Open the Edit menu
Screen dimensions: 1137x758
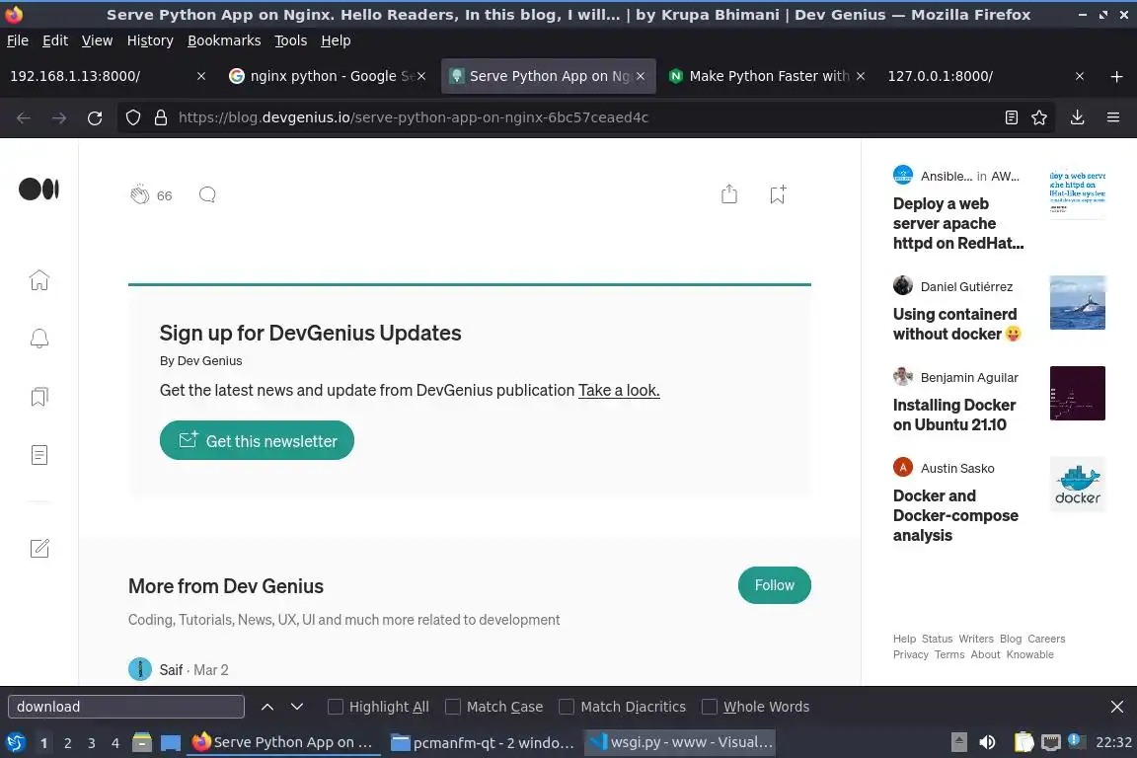point(55,40)
